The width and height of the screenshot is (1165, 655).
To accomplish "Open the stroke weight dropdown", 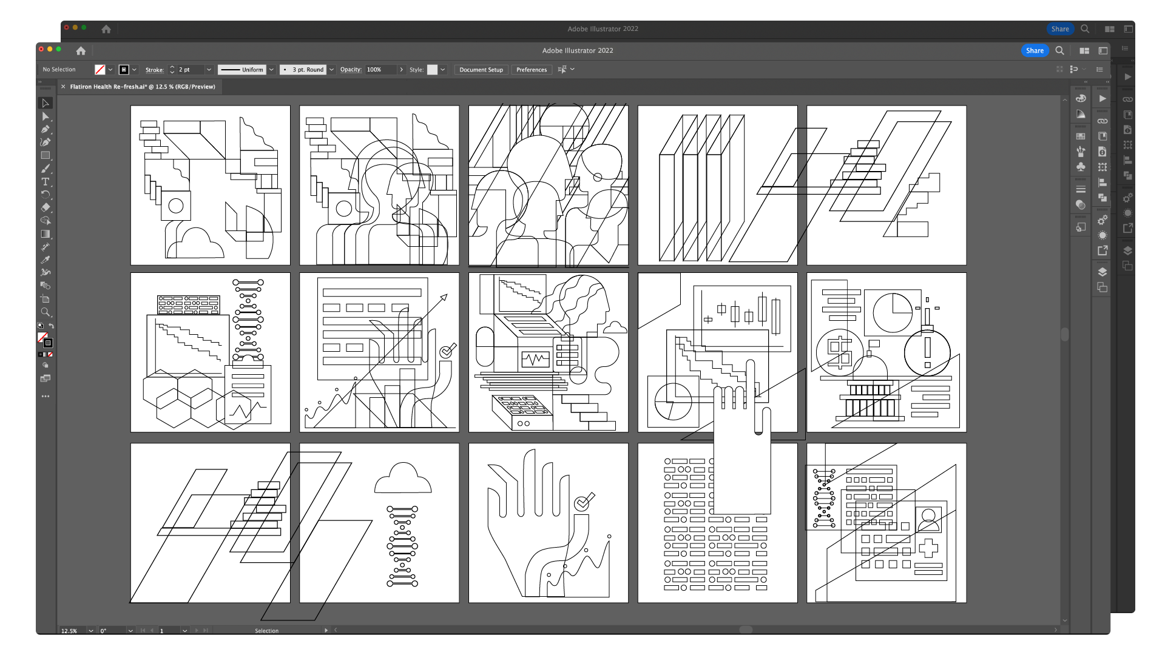I will pyautogui.click(x=209, y=70).
